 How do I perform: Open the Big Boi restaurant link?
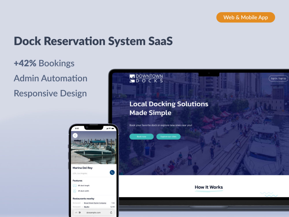(x=87, y=207)
